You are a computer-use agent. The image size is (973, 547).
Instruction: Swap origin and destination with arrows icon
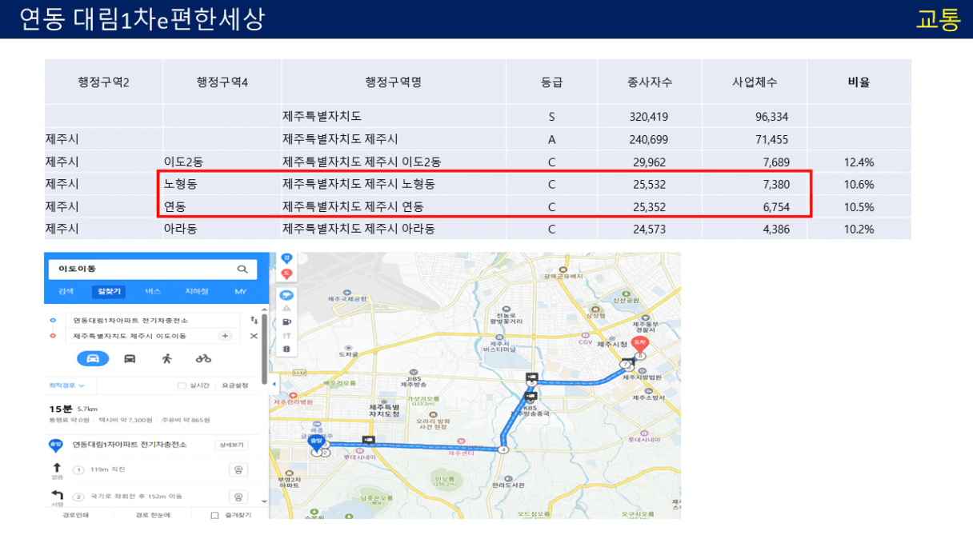[254, 320]
